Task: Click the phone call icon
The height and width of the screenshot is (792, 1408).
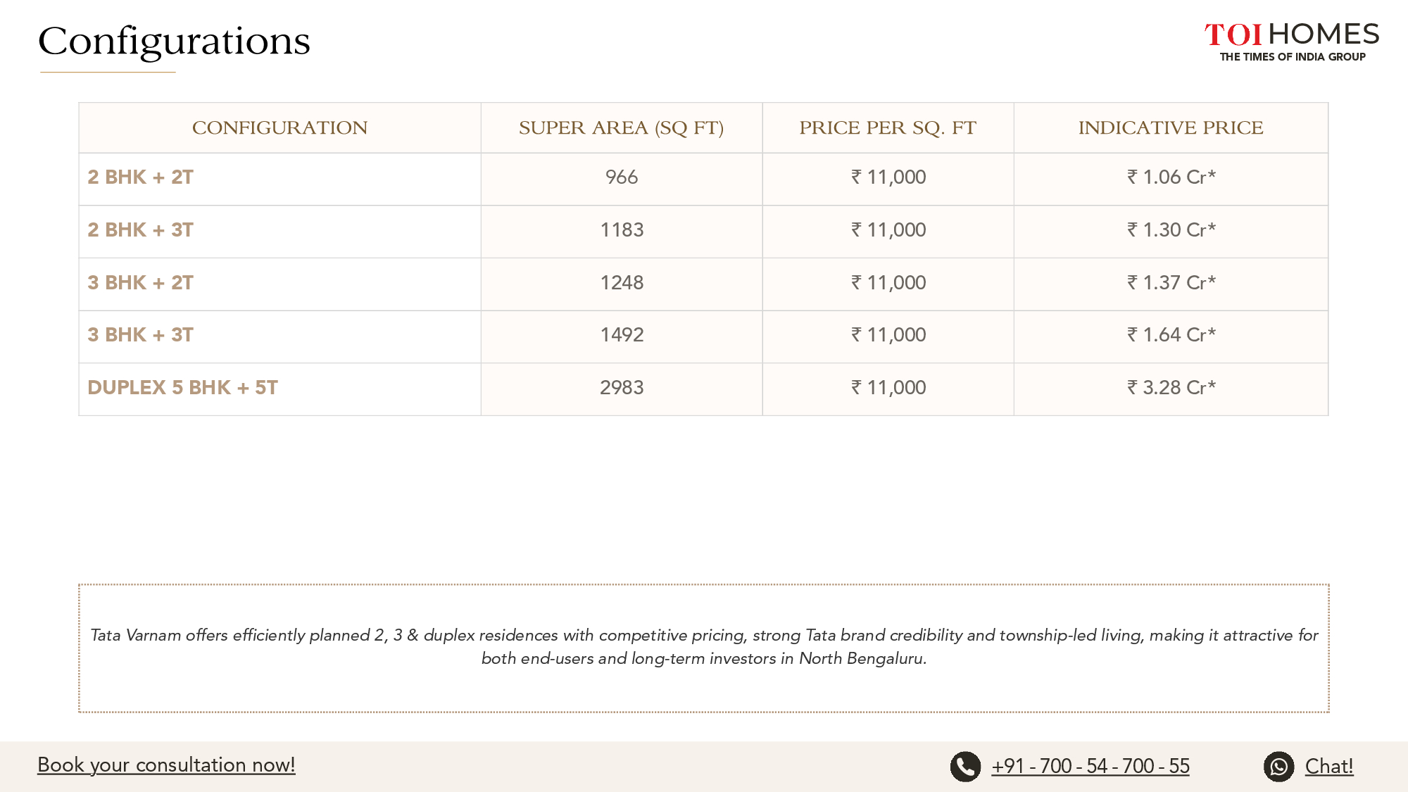Action: tap(965, 767)
